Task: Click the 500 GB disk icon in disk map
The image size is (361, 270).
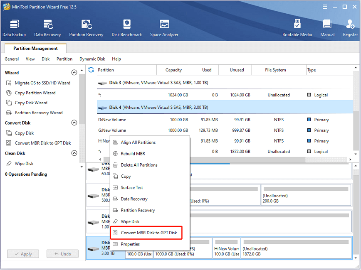Action: pyautogui.click(x=93, y=196)
